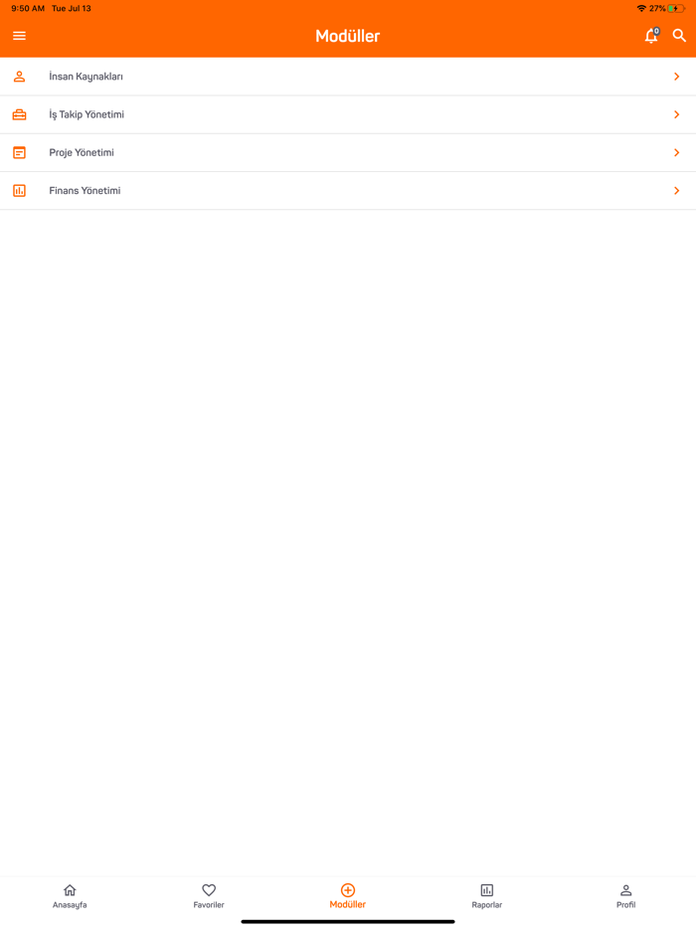This screenshot has width=696, height=929.
Task: Open the Finans Yönetimi module label
Action: coord(85,190)
